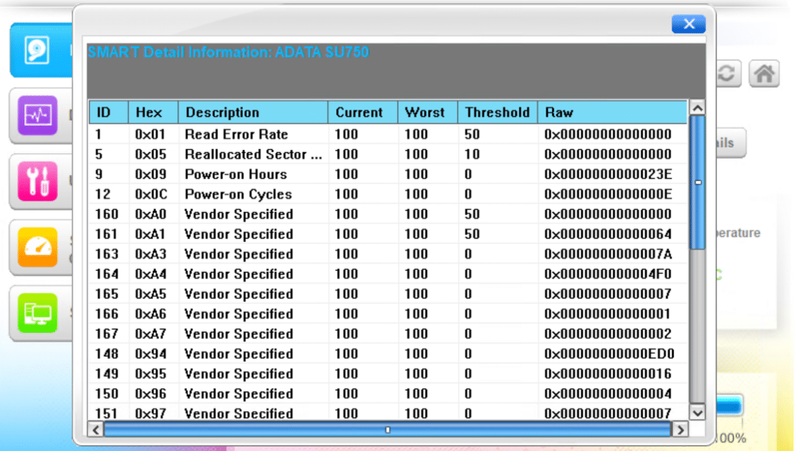Click raw value 0x00000000000064

click(x=608, y=235)
